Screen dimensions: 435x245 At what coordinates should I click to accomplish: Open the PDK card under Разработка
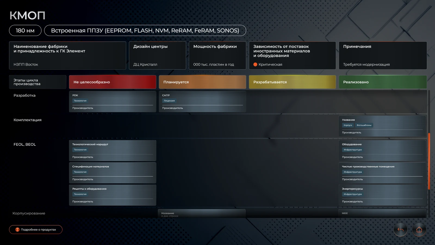[x=113, y=102]
